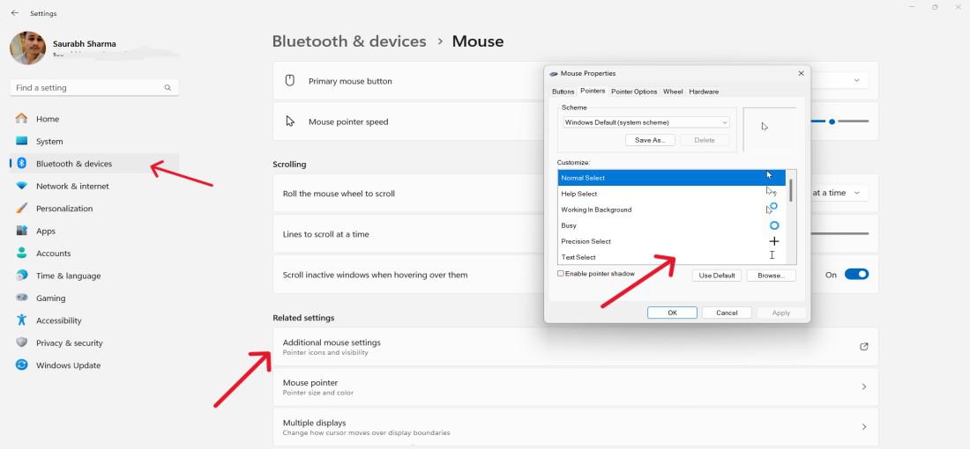Expand the Mouse pointer settings chevron
The height and width of the screenshot is (449, 970).
pyautogui.click(x=863, y=387)
